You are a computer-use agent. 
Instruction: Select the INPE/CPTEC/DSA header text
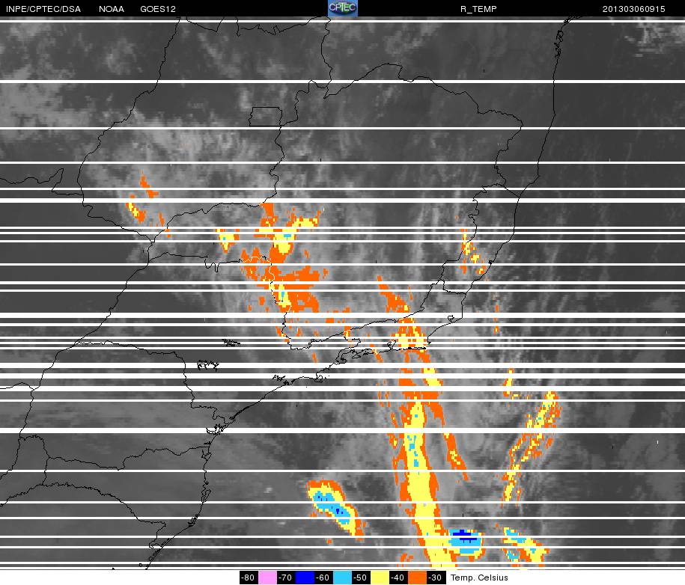click(x=43, y=9)
